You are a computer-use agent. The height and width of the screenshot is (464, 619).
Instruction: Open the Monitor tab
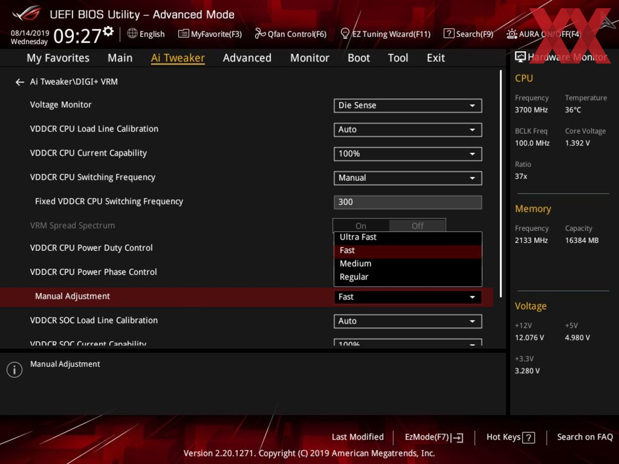tap(309, 58)
